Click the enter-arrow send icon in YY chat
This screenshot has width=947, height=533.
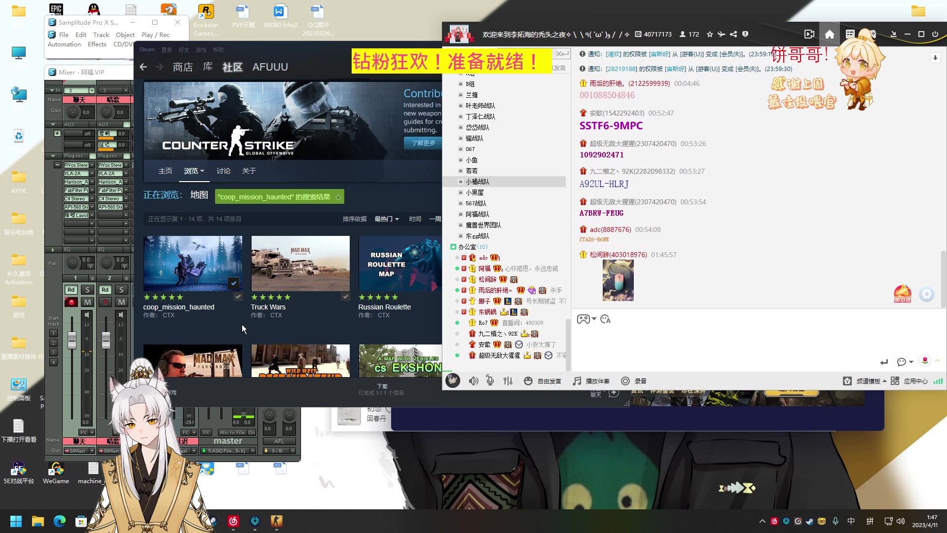click(884, 362)
